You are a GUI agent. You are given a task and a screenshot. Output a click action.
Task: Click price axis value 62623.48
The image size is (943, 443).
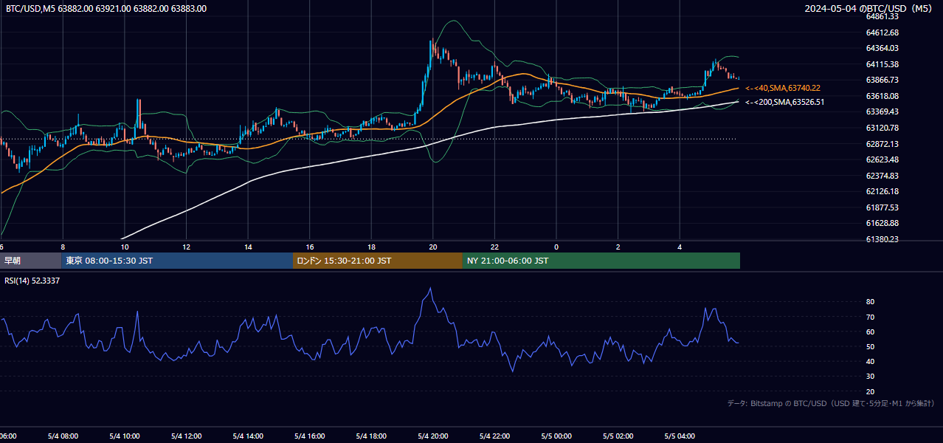882,159
